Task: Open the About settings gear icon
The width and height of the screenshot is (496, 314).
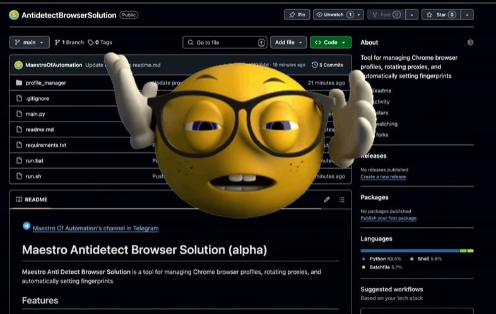Action: [470, 42]
